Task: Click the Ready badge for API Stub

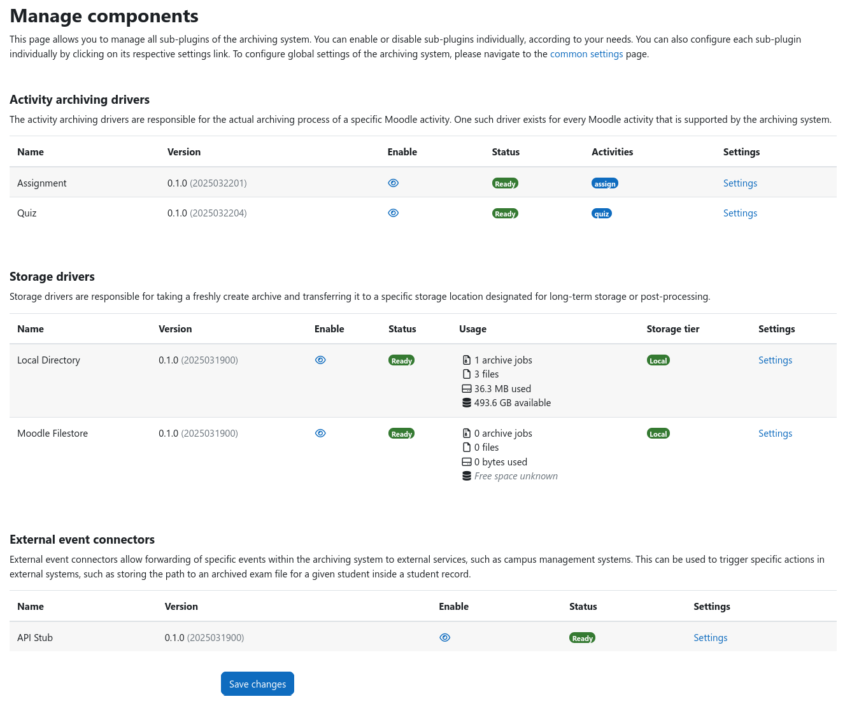Action: coord(582,638)
